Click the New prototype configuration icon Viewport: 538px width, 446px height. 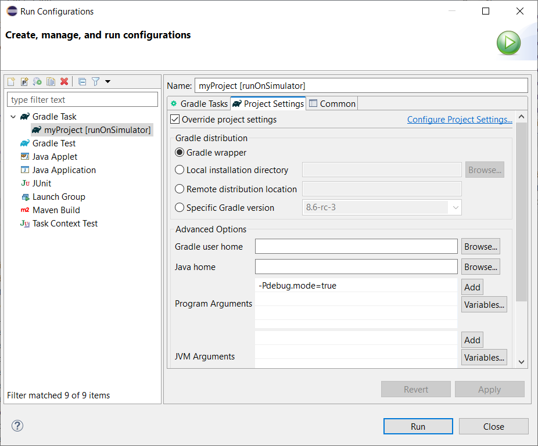[24, 82]
